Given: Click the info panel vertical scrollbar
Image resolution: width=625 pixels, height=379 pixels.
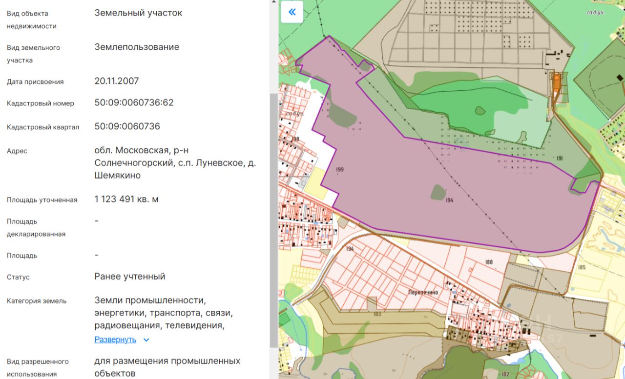Looking at the screenshot, I should point(273,219).
